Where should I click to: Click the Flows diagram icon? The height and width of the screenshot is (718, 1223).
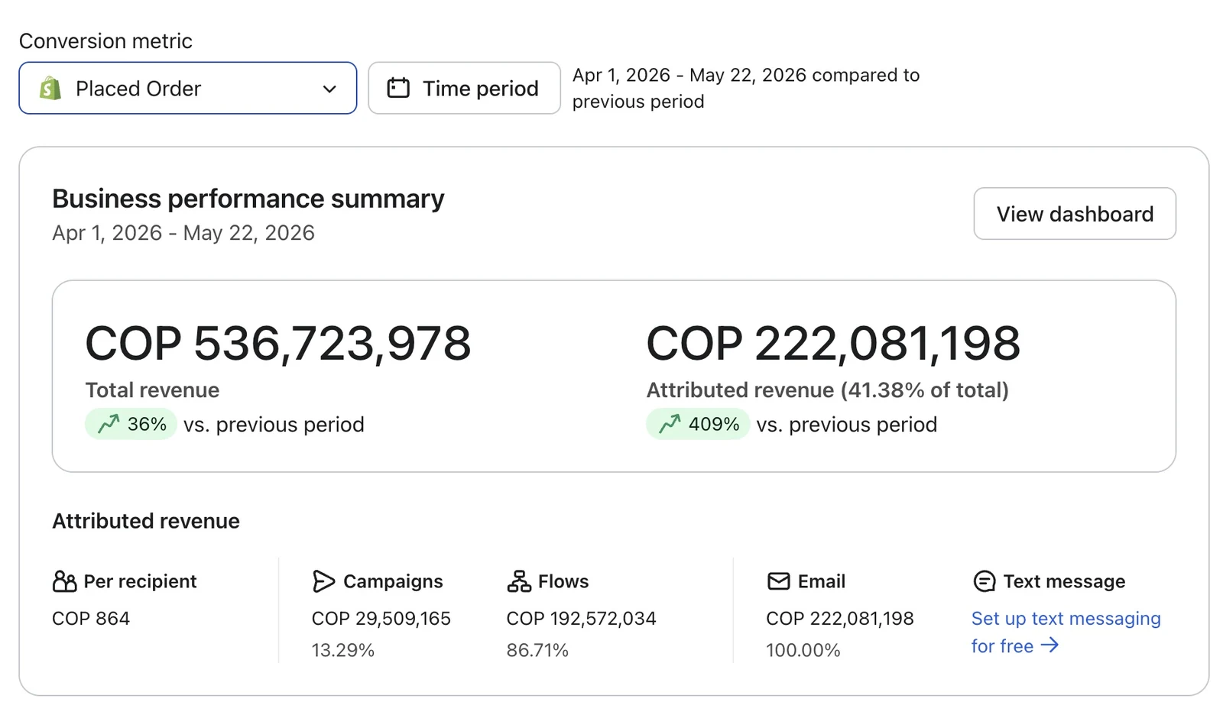[519, 582]
